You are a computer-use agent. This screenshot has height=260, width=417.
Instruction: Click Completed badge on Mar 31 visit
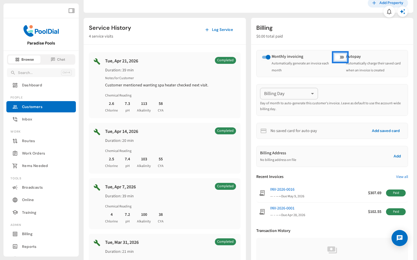(225, 242)
